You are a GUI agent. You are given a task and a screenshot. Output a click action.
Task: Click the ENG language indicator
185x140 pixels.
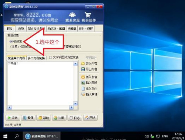[x=165, y=136]
